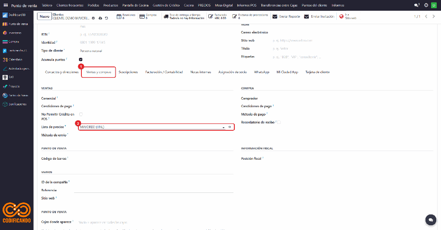Click Enviar Invitación button

pyautogui.click(x=319, y=17)
